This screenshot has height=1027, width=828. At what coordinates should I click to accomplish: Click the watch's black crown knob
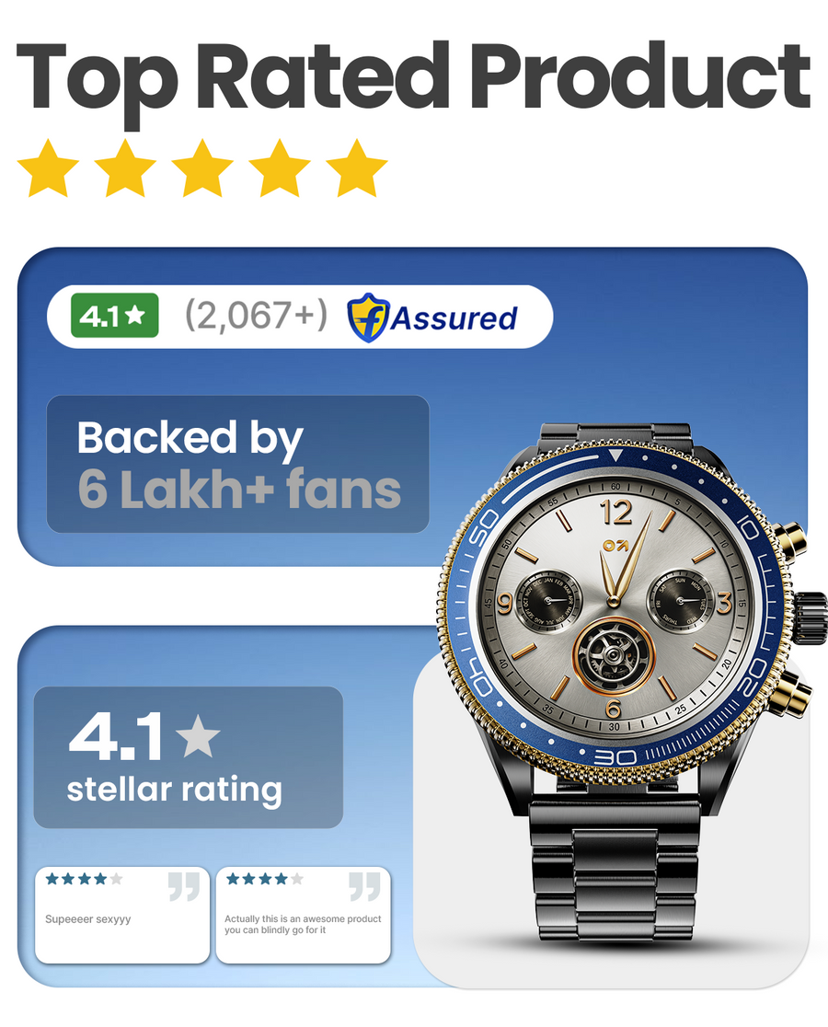[811, 615]
